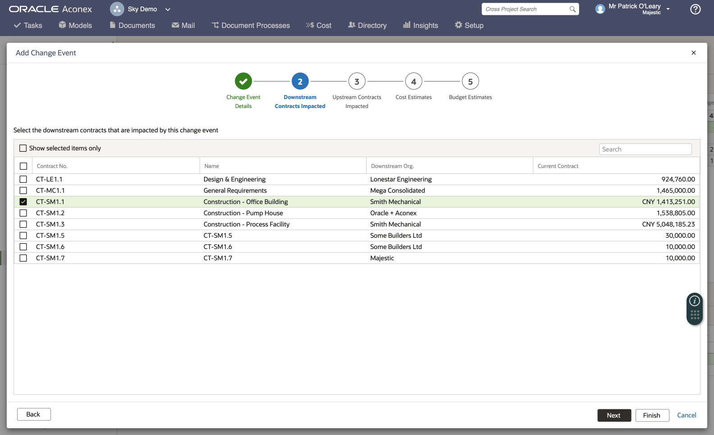The width and height of the screenshot is (714, 435).
Task: Click the Finish button
Action: click(652, 415)
